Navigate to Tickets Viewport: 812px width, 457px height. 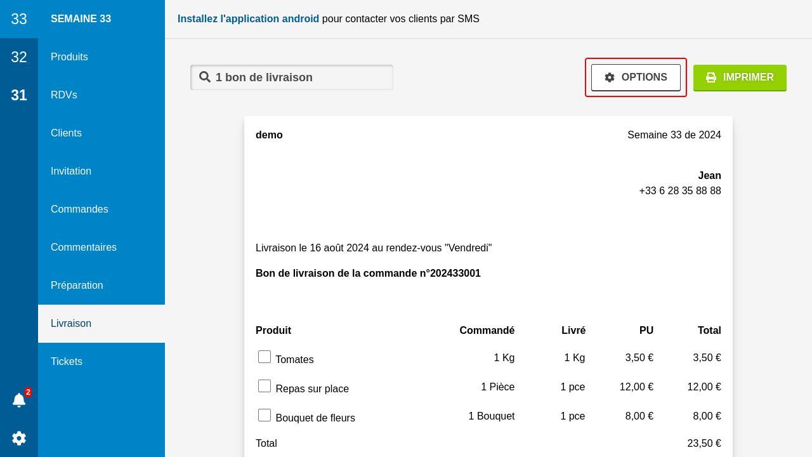(x=67, y=362)
